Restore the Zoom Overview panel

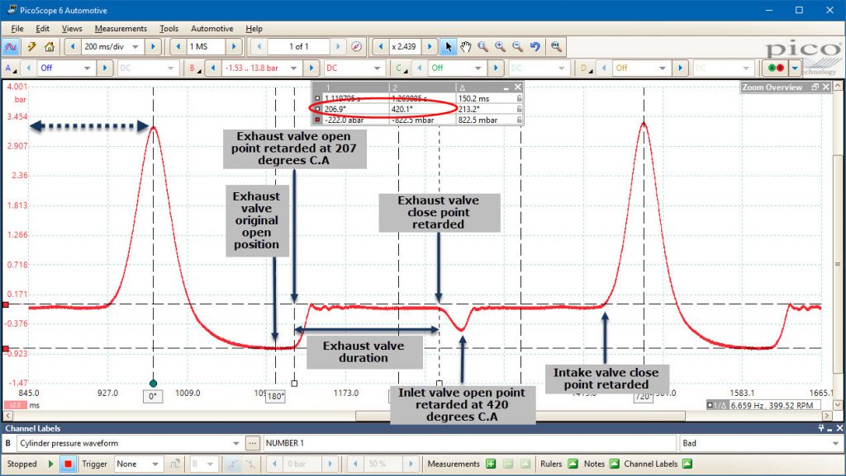tap(815, 87)
